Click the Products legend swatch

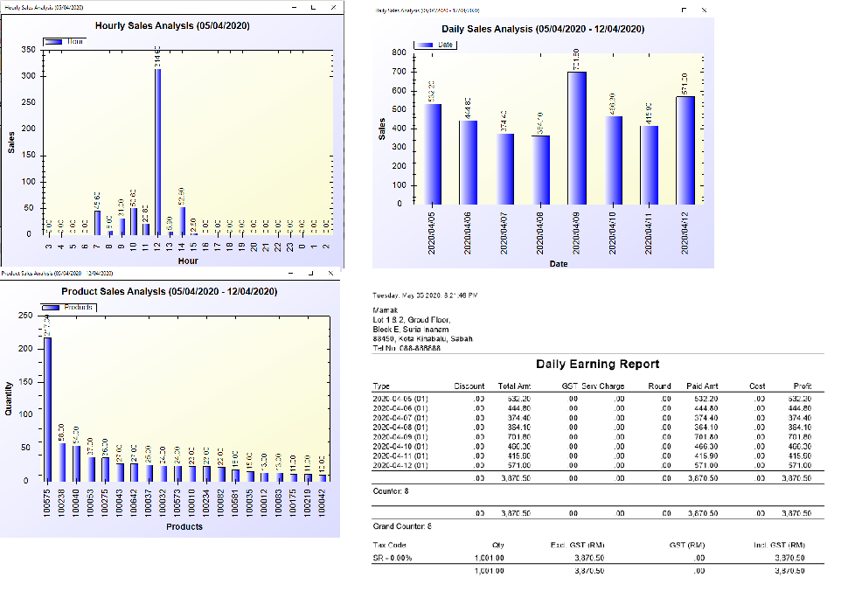pos(53,308)
